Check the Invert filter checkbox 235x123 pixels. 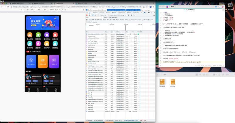pos(103,18)
